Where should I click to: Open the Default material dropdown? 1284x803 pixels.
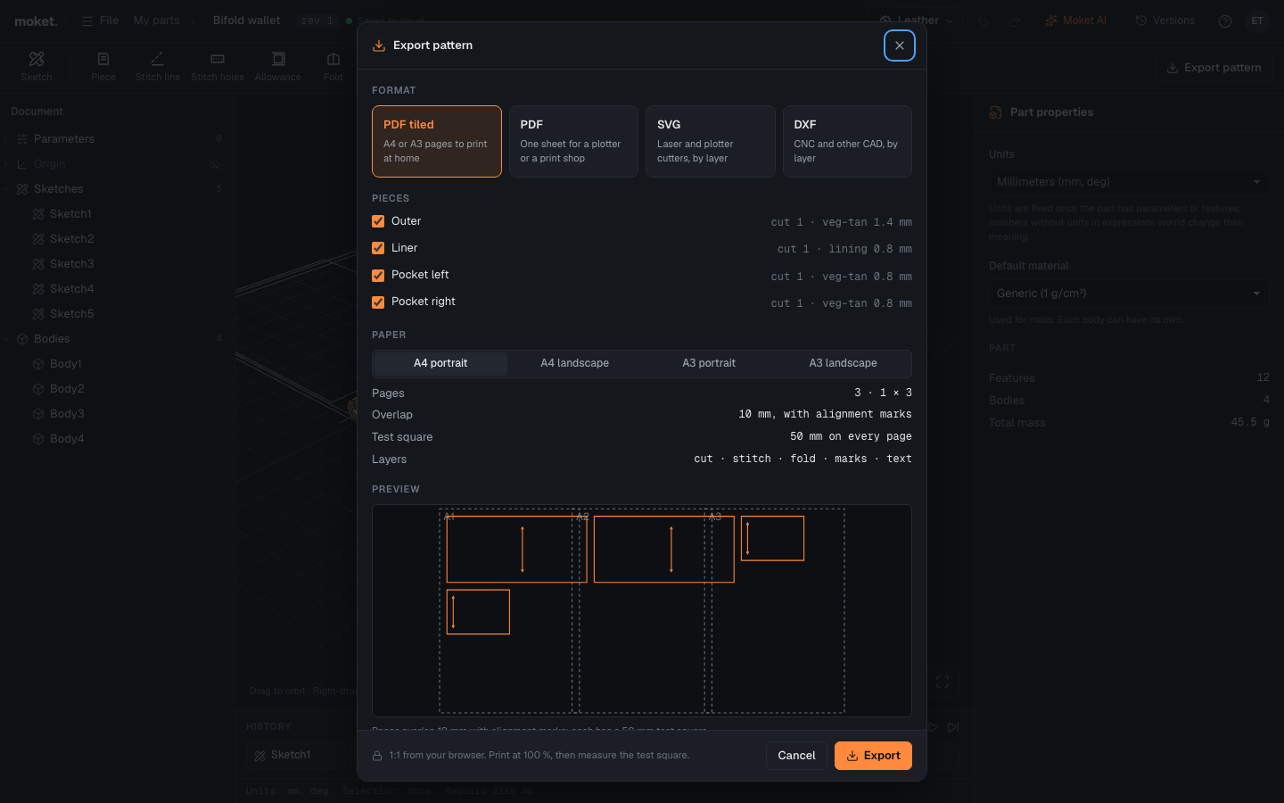tap(1128, 294)
